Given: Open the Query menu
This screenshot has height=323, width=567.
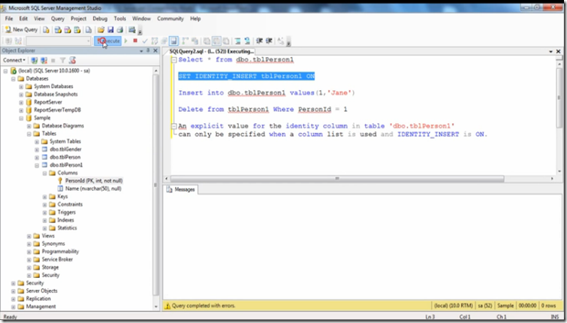Looking at the screenshot, I should pyautogui.click(x=58, y=19).
